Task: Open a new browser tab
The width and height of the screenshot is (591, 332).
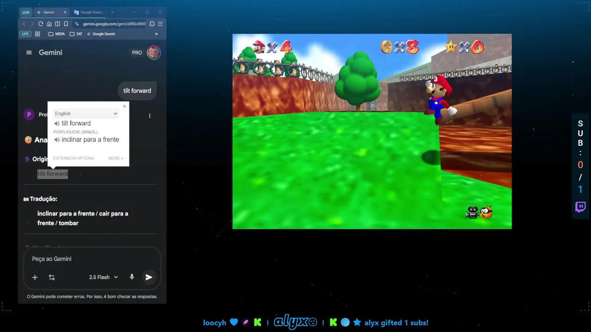Action: pyautogui.click(x=112, y=12)
